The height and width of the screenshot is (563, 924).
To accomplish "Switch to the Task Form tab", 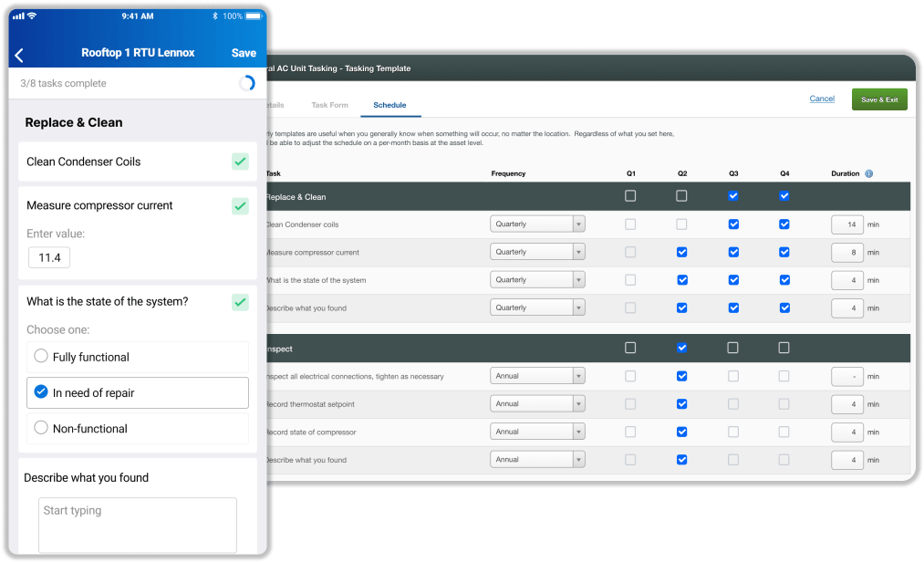I will coord(329,106).
